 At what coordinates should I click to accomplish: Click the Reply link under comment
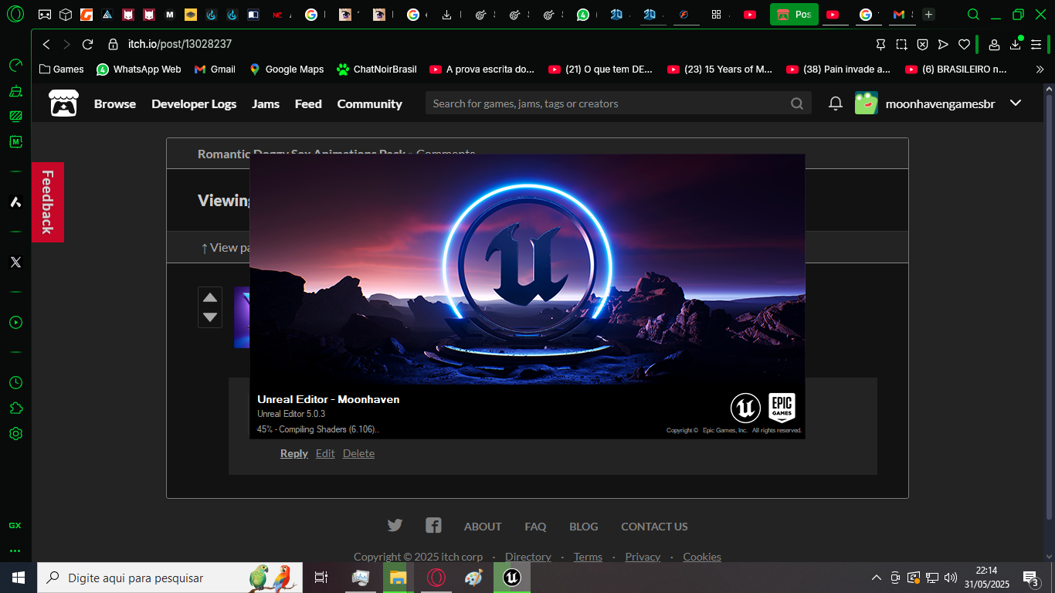point(293,453)
